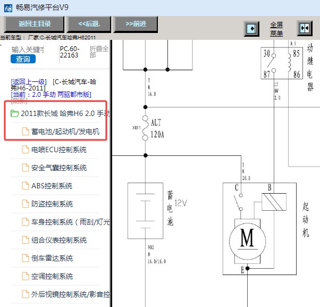Click document icon beside 组合仪表控制系统

(26, 240)
